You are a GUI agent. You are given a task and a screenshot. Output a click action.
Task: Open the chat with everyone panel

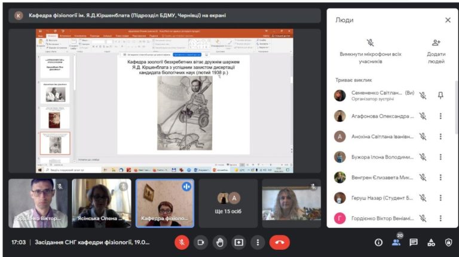414,242
